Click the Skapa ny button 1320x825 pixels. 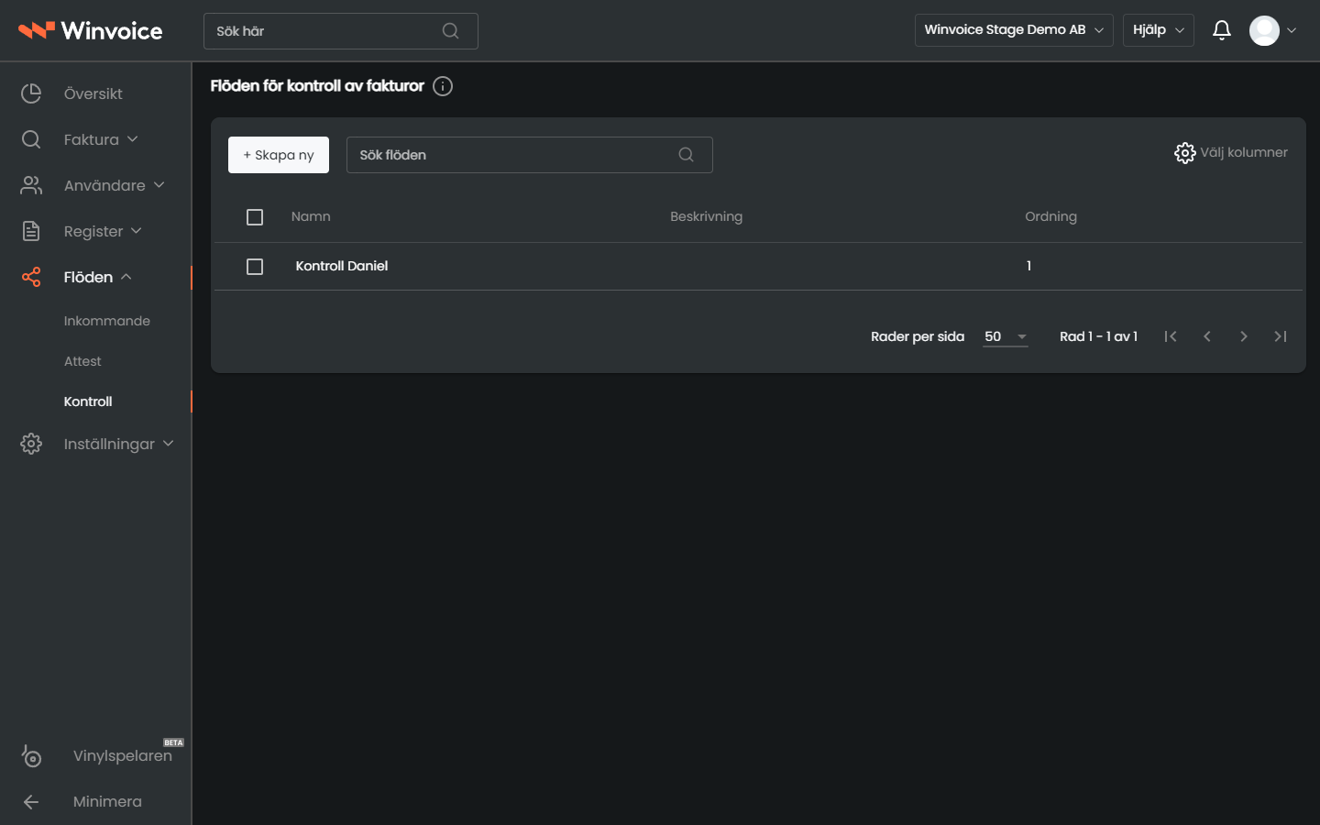[279, 155]
